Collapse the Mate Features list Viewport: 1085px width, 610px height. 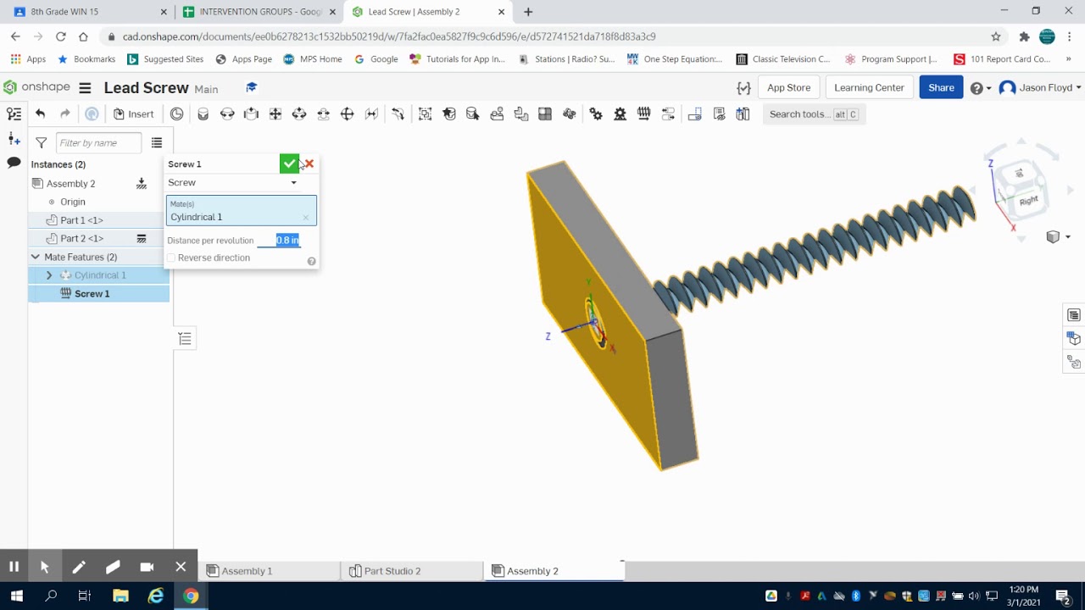tap(36, 257)
